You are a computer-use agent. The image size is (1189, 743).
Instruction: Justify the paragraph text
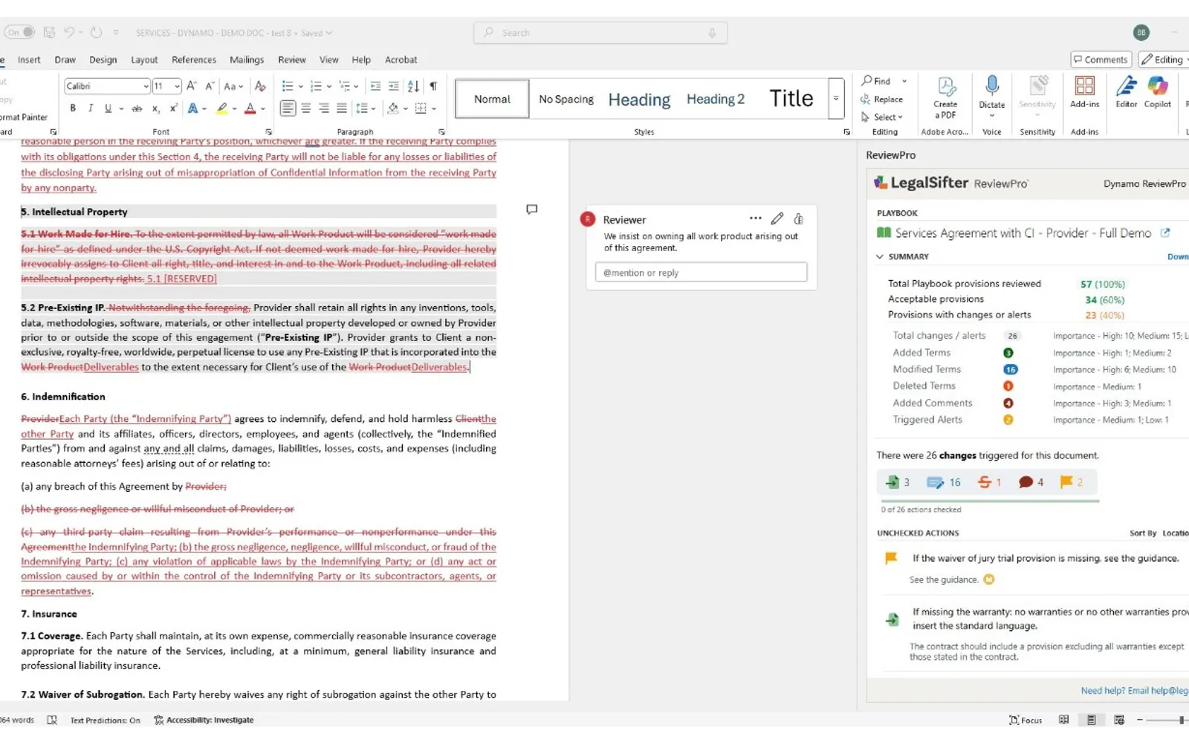coord(341,108)
